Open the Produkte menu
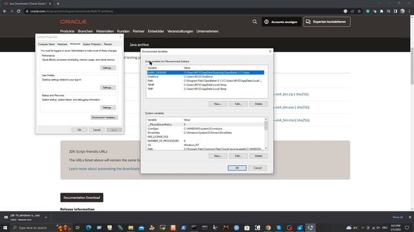 (x=67, y=31)
